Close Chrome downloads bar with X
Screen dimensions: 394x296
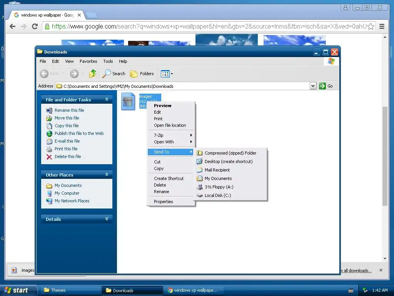pos(381,270)
